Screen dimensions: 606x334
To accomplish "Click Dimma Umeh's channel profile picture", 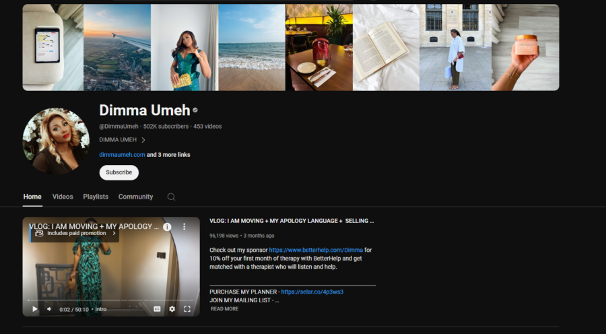I will [56, 141].
